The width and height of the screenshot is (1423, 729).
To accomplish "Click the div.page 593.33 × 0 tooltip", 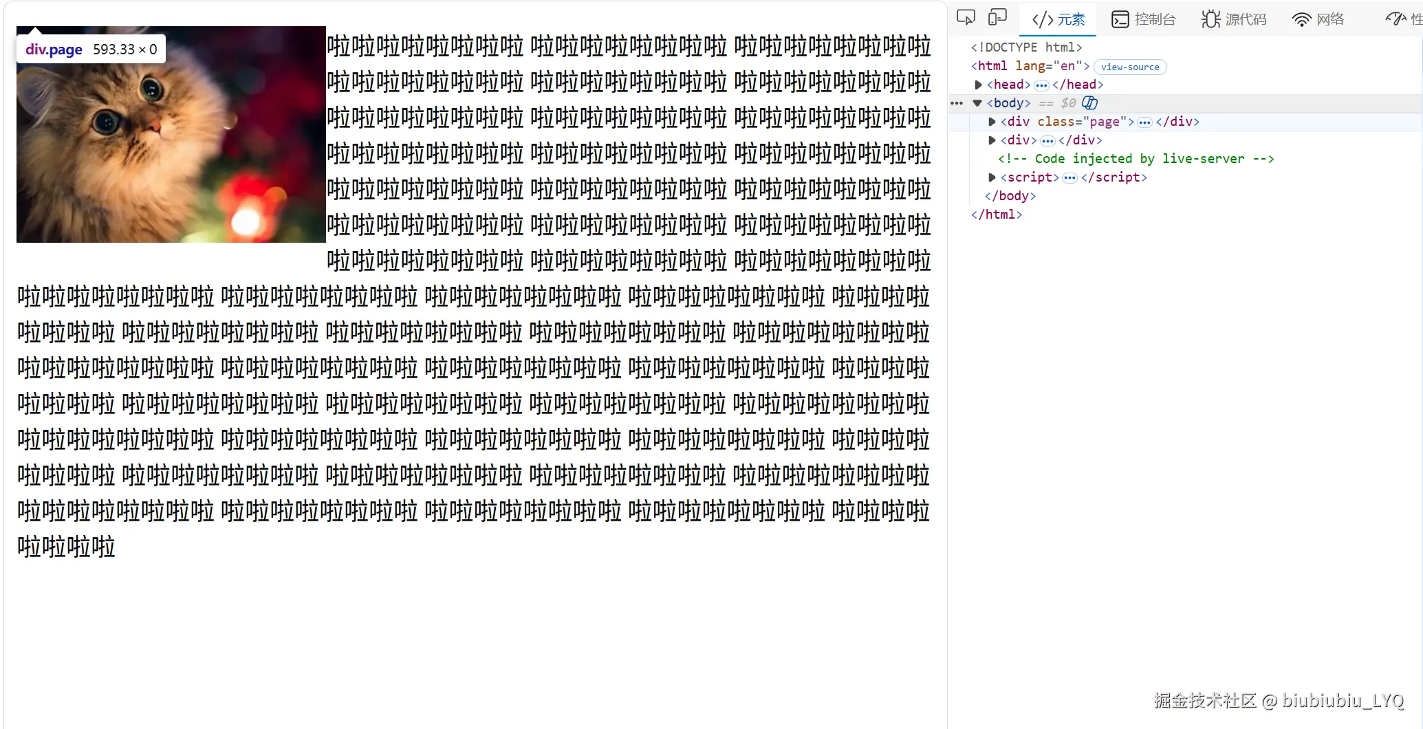I will coord(91,50).
